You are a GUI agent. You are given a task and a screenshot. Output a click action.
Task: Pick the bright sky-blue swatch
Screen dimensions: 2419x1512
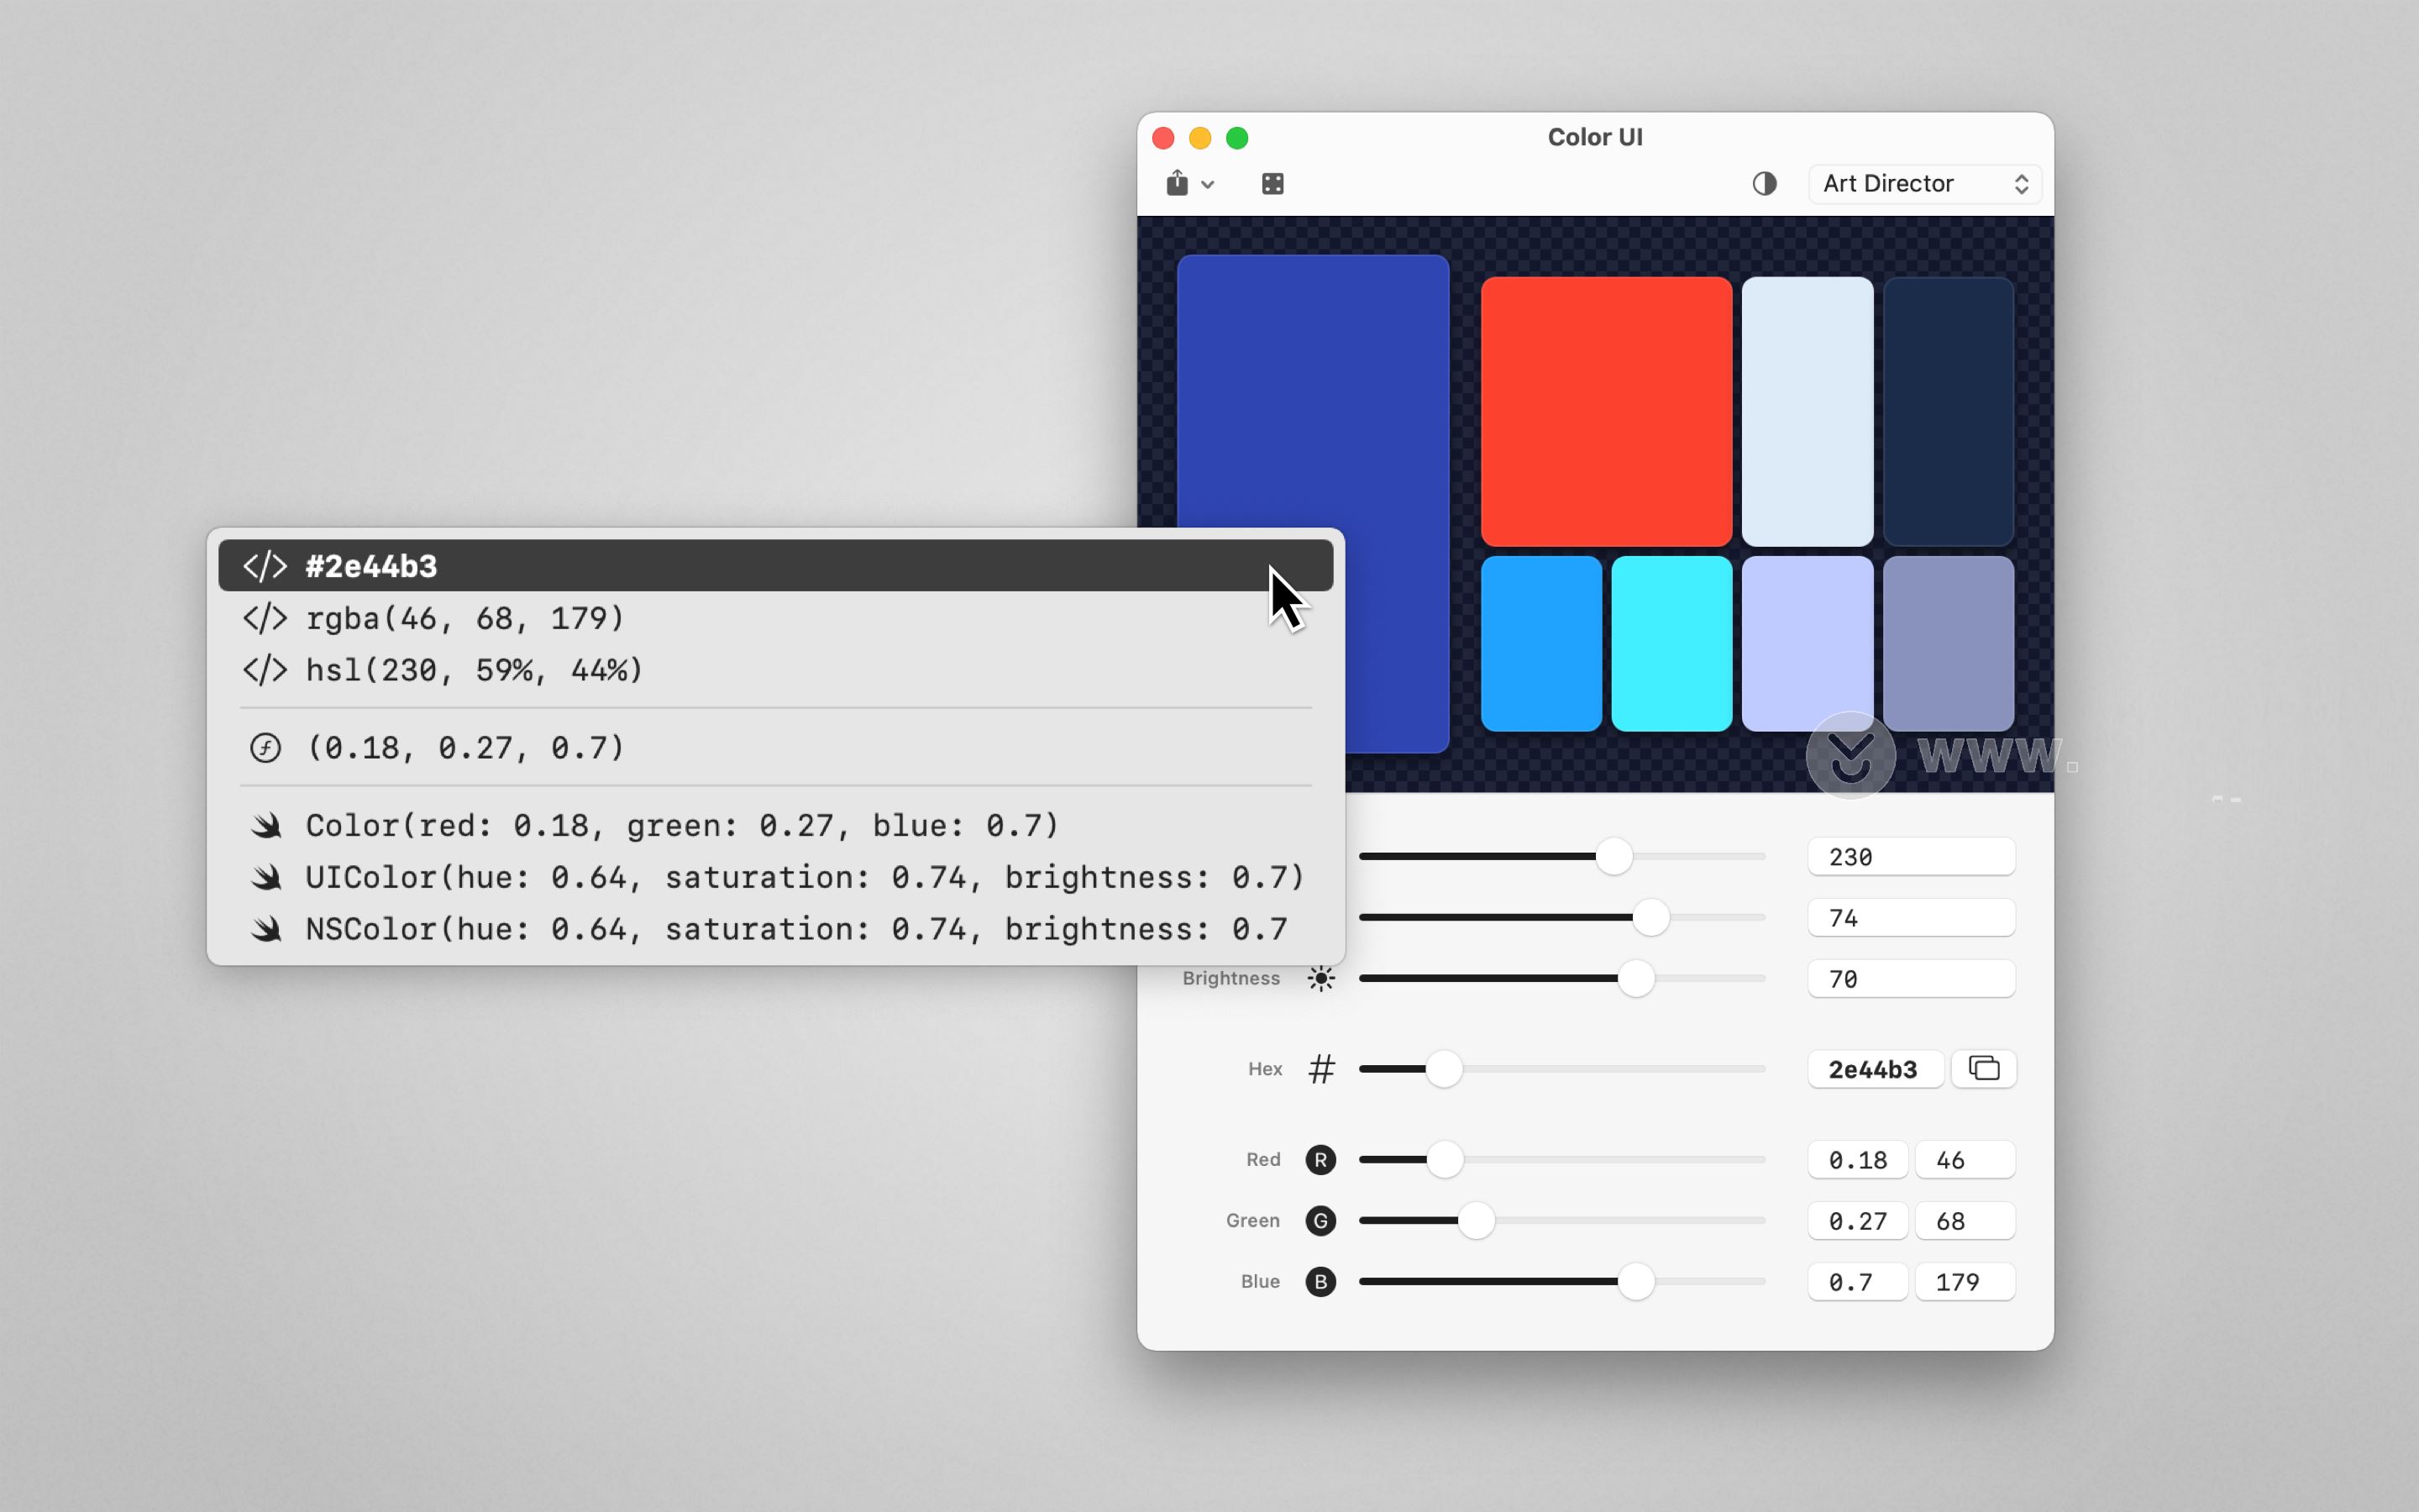tap(1541, 644)
